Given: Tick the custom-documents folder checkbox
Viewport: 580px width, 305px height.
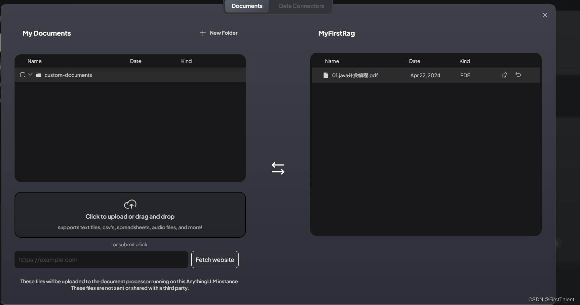Looking at the screenshot, I should click(x=22, y=75).
